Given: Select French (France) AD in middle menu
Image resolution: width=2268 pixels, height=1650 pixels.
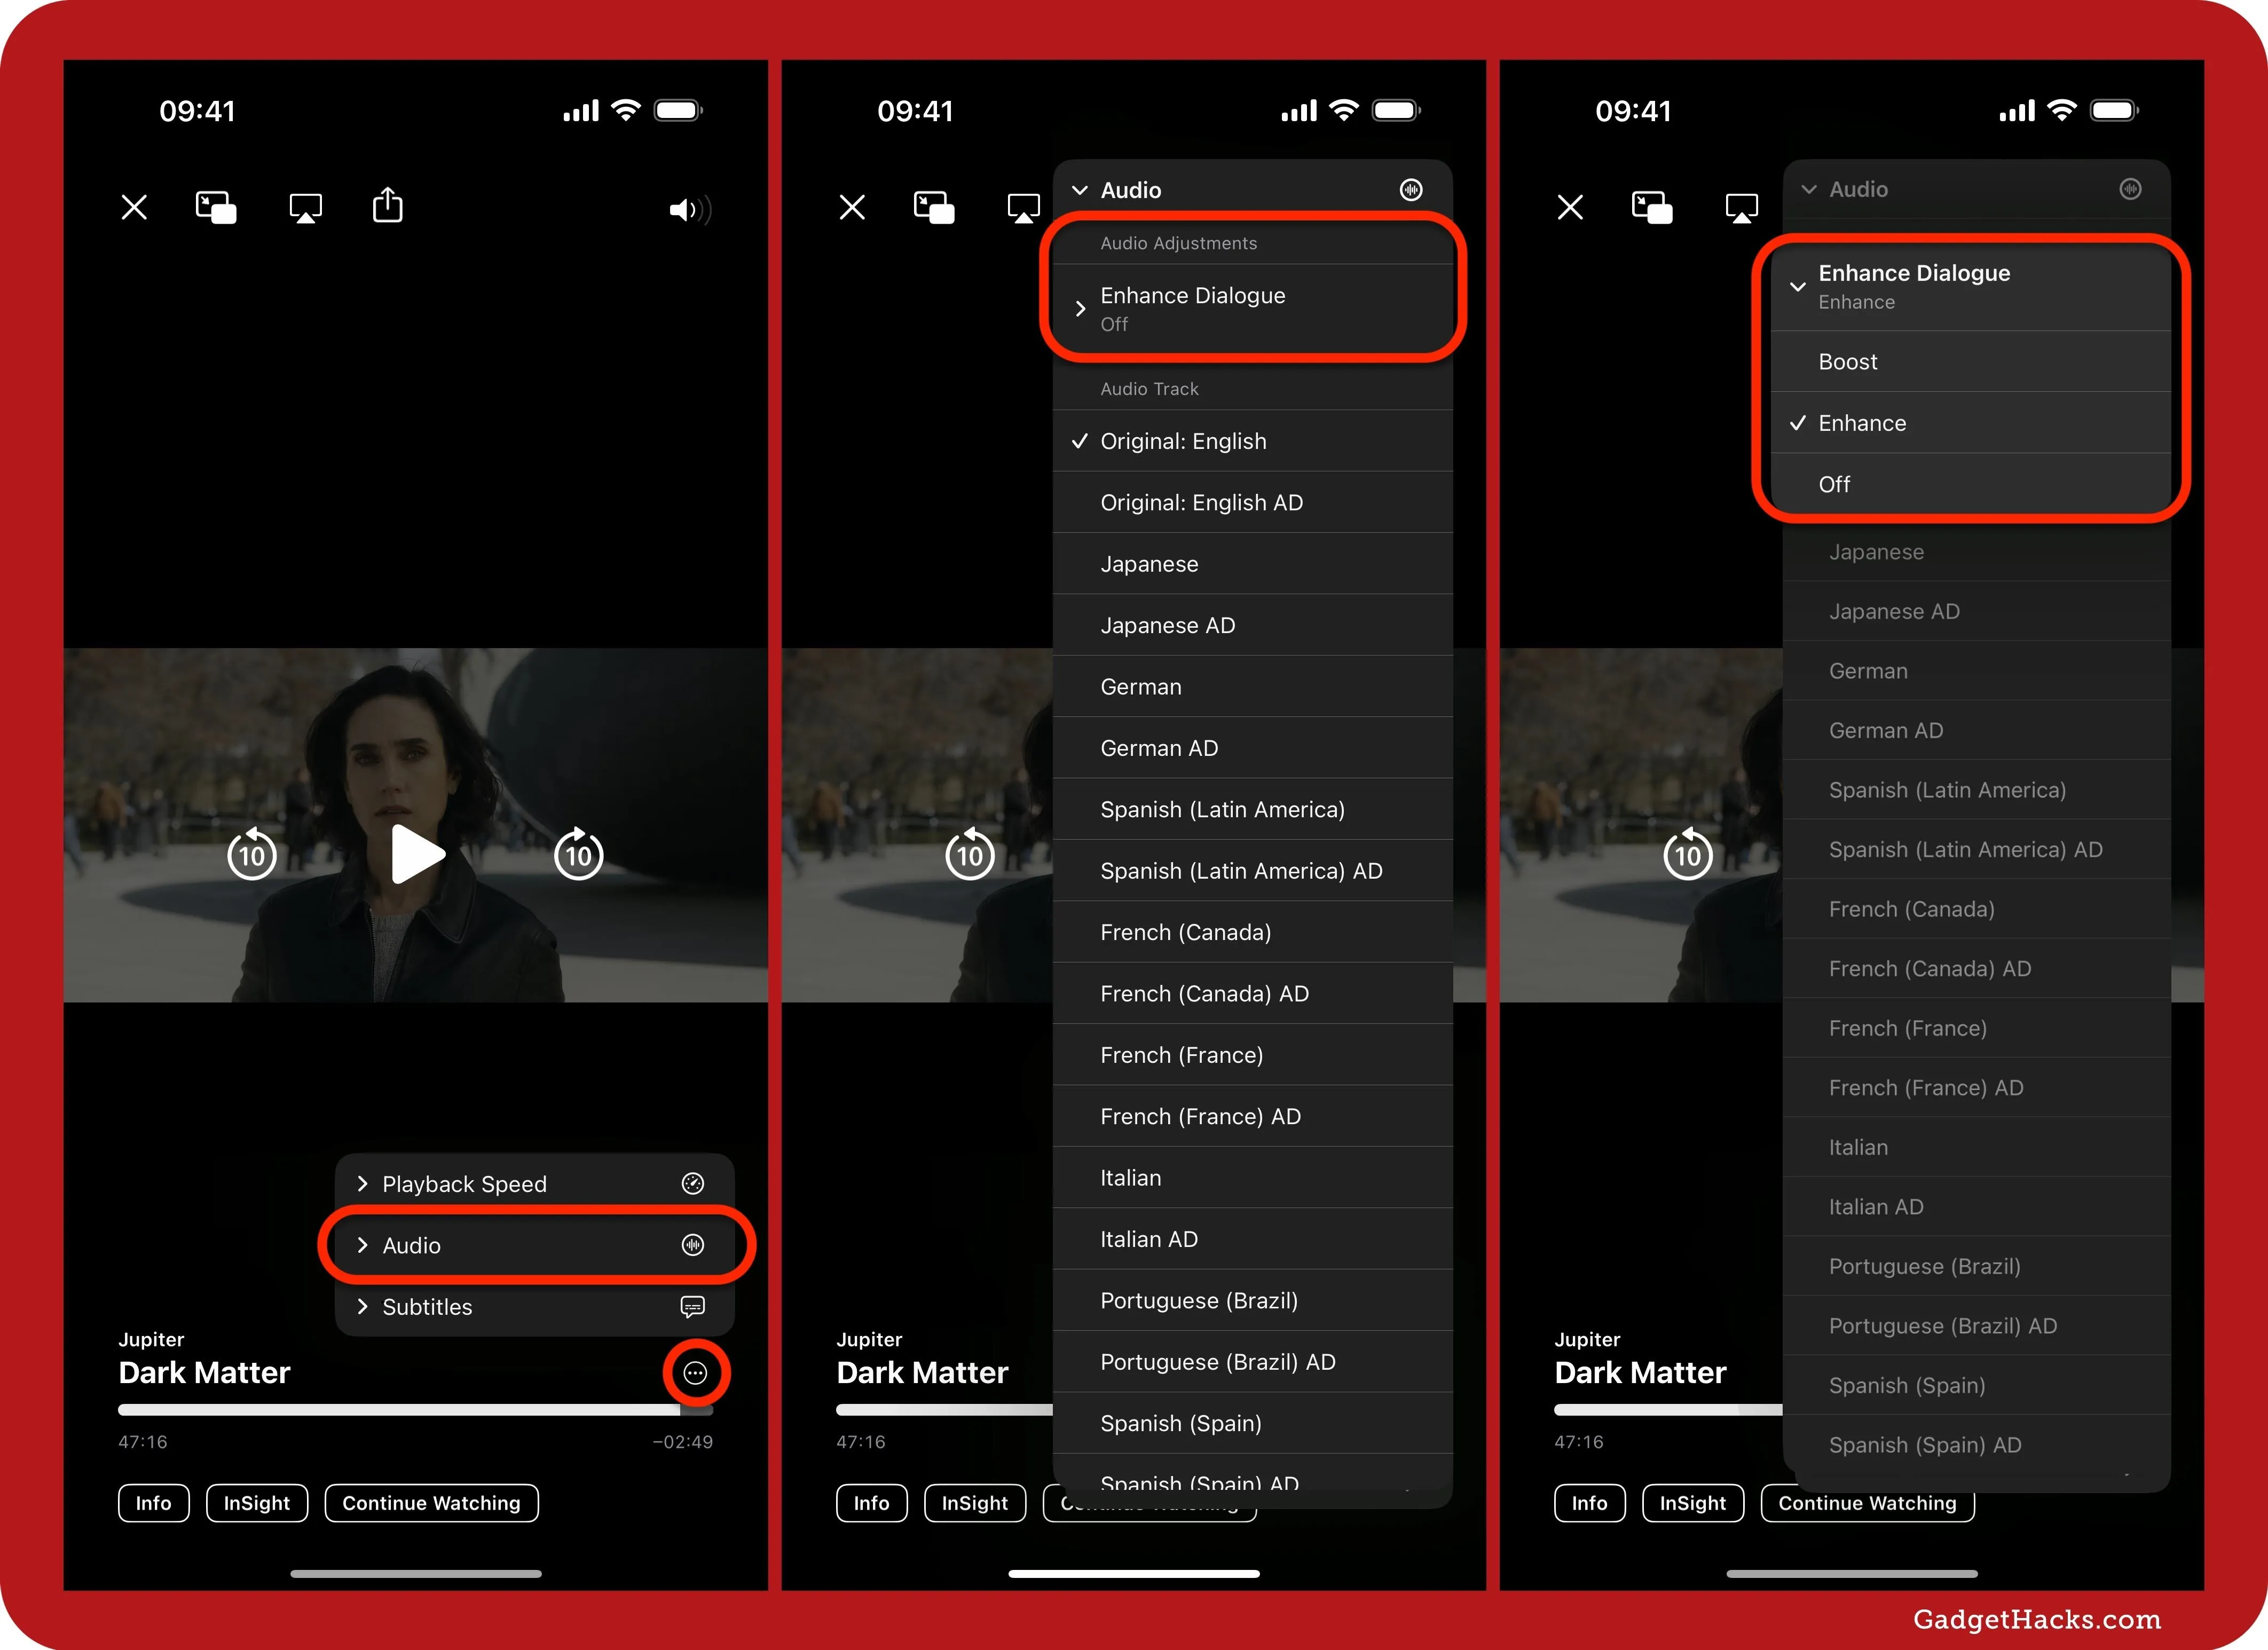Looking at the screenshot, I should pos(1253,1117).
